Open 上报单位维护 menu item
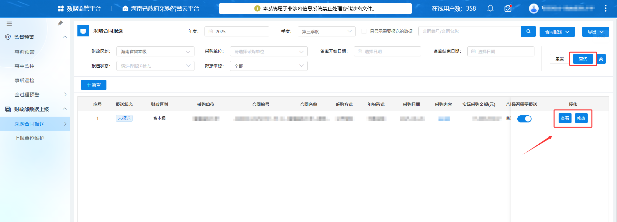Image resolution: width=617 pixels, height=222 pixels. pos(29,138)
